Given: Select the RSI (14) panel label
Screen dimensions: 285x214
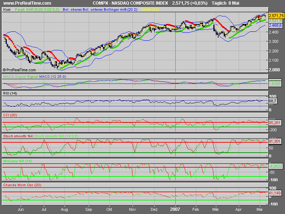Looking at the screenshot, I should click(10, 93).
